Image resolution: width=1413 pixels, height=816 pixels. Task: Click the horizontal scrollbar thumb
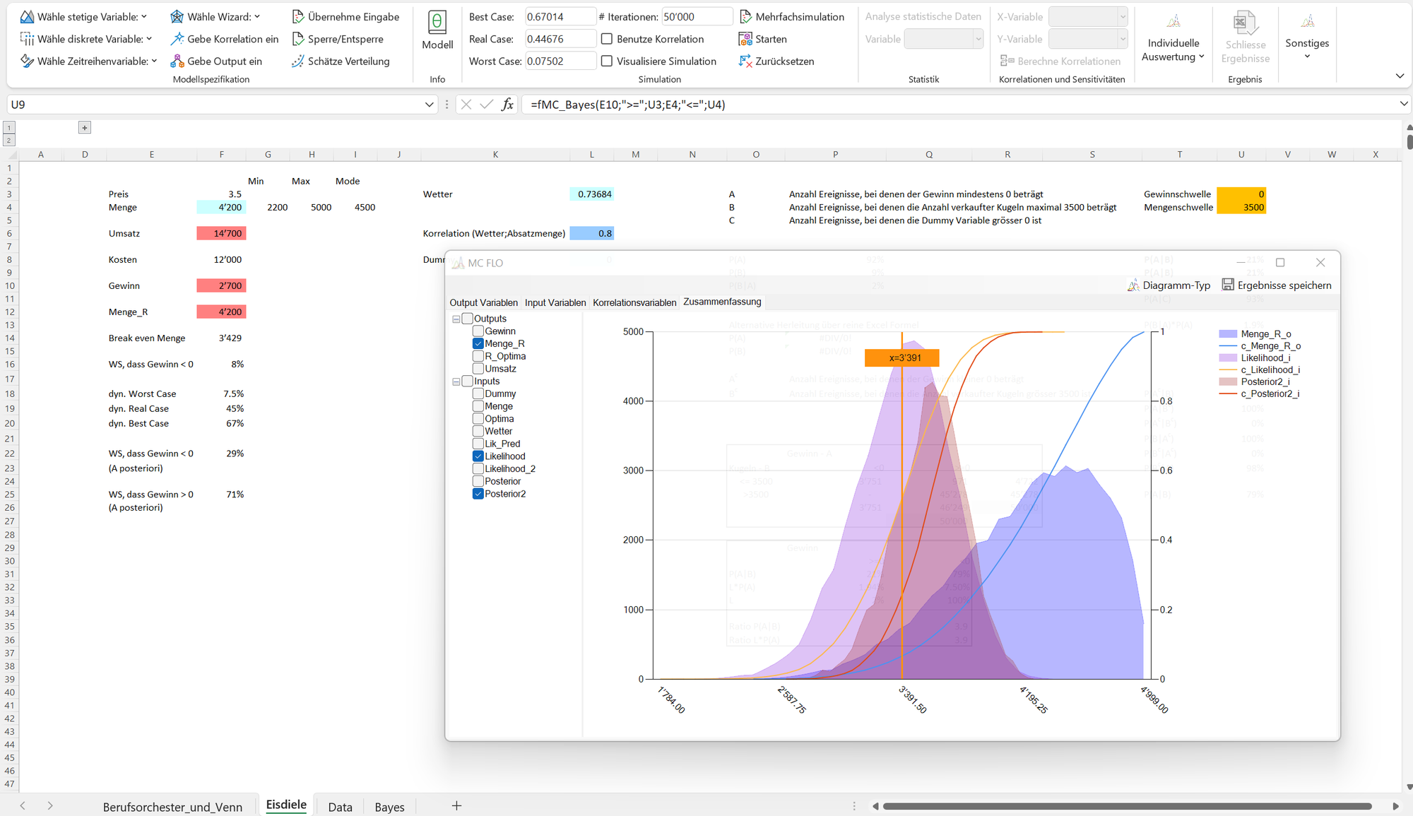click(1127, 806)
